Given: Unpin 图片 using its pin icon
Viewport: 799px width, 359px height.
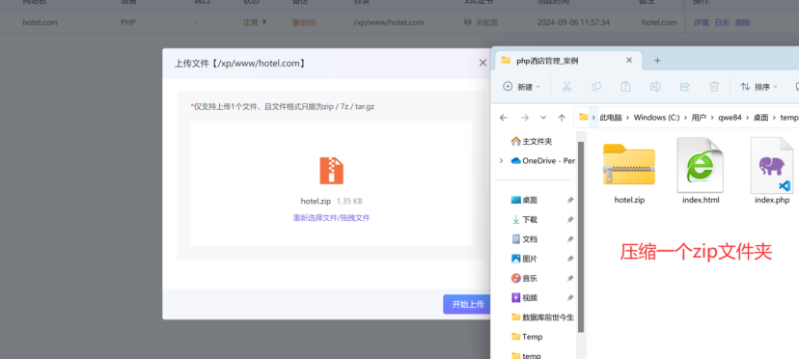Looking at the screenshot, I should coord(570,259).
